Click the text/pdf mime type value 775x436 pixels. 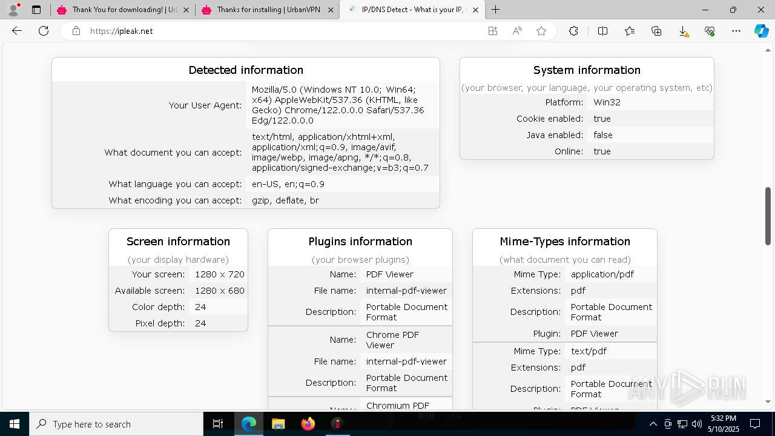pyautogui.click(x=589, y=351)
